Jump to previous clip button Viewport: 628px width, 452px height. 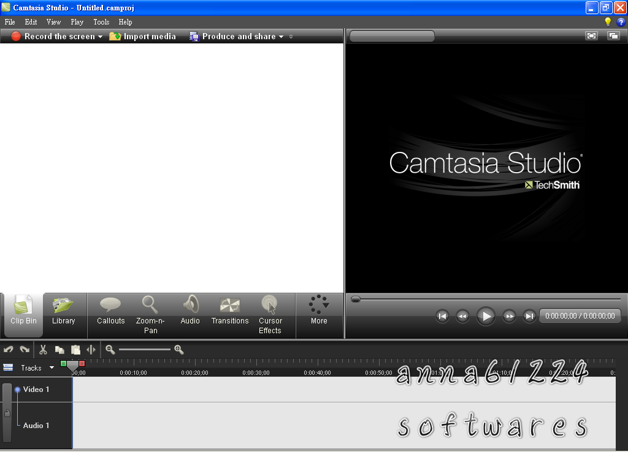(442, 316)
